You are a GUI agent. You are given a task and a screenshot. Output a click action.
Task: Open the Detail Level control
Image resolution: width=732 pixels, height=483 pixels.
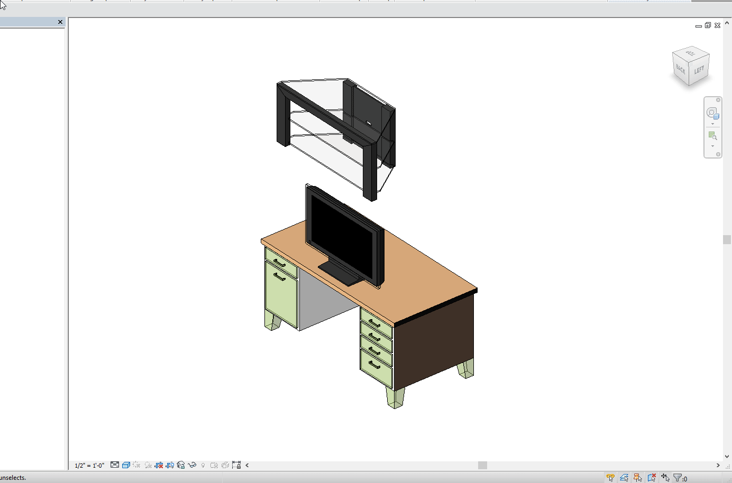pyautogui.click(x=115, y=465)
